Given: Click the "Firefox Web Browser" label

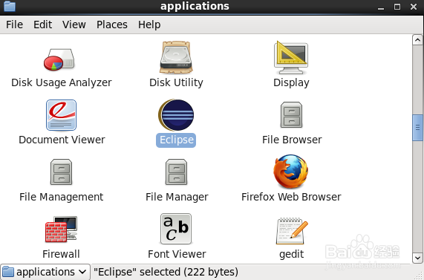Looking at the screenshot, I should [291, 197].
